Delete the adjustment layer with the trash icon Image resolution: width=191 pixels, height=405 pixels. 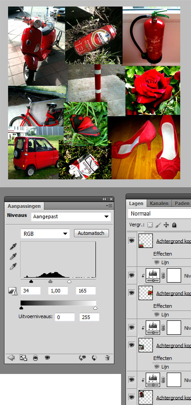tap(107, 358)
